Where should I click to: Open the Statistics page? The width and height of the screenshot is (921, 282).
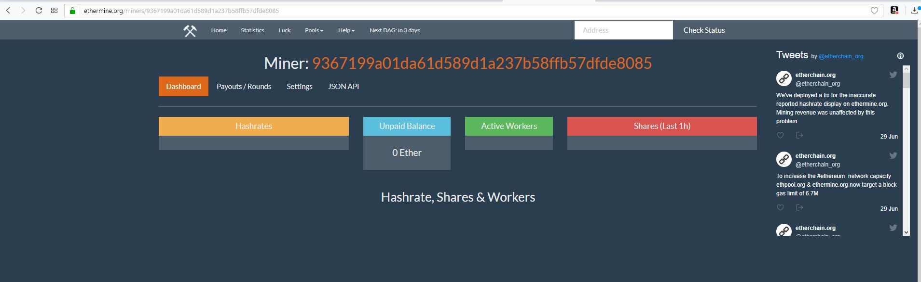point(252,30)
